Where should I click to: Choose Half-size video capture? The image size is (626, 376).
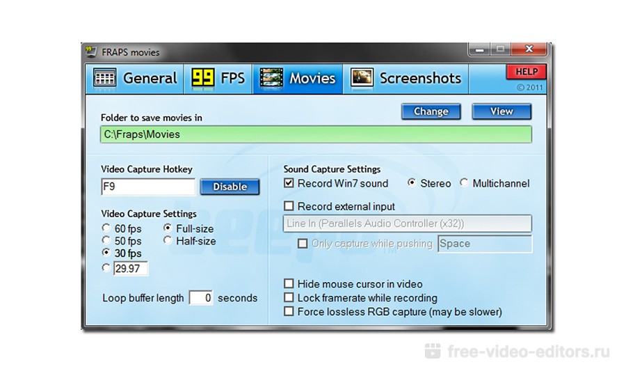click(168, 240)
